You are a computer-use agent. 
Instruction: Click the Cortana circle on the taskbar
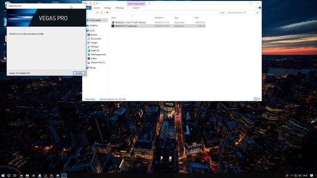pyautogui.click(x=9, y=176)
